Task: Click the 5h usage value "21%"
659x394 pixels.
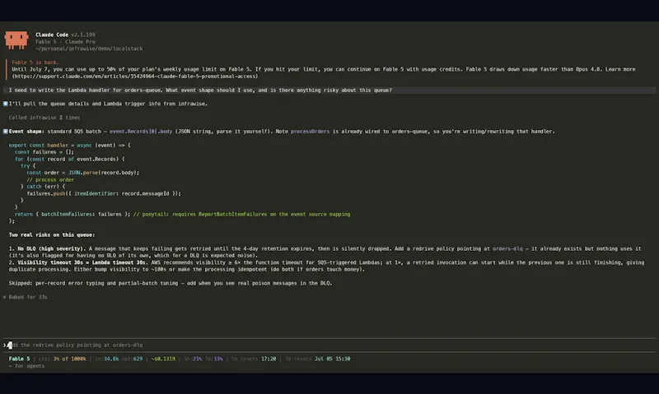Action: (x=197, y=359)
